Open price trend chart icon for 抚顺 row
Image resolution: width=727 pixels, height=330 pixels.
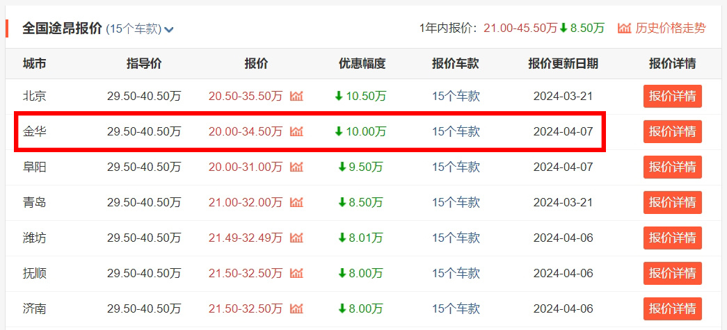point(296,273)
